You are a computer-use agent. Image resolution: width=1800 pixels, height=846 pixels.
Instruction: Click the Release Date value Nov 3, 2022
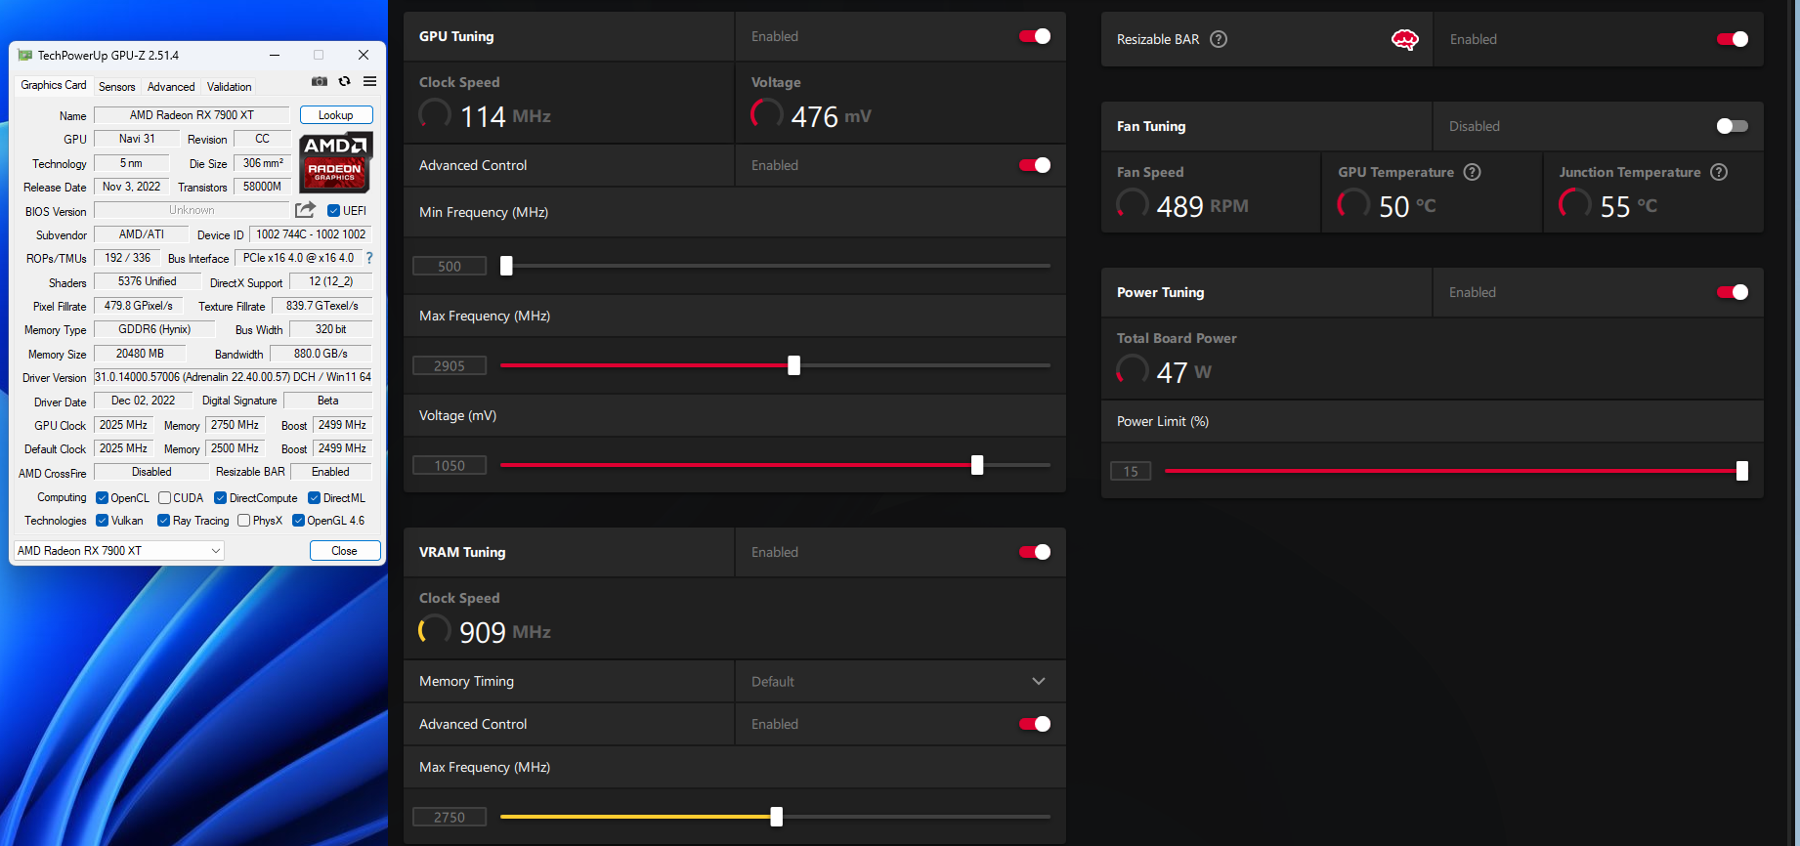131,187
